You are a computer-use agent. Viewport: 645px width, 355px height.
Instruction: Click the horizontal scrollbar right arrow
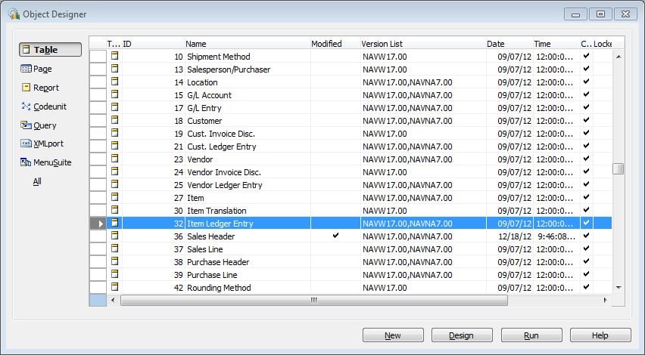(x=605, y=301)
